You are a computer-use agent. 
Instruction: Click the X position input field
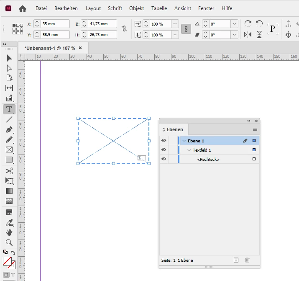pyautogui.click(x=55, y=24)
